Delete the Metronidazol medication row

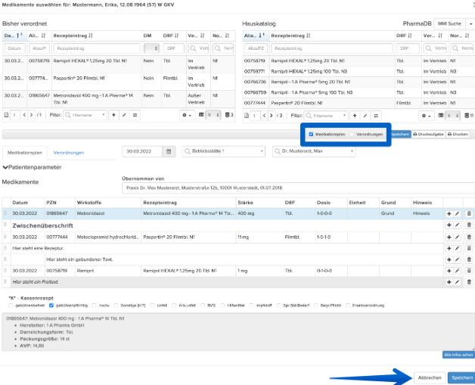[x=469, y=214]
